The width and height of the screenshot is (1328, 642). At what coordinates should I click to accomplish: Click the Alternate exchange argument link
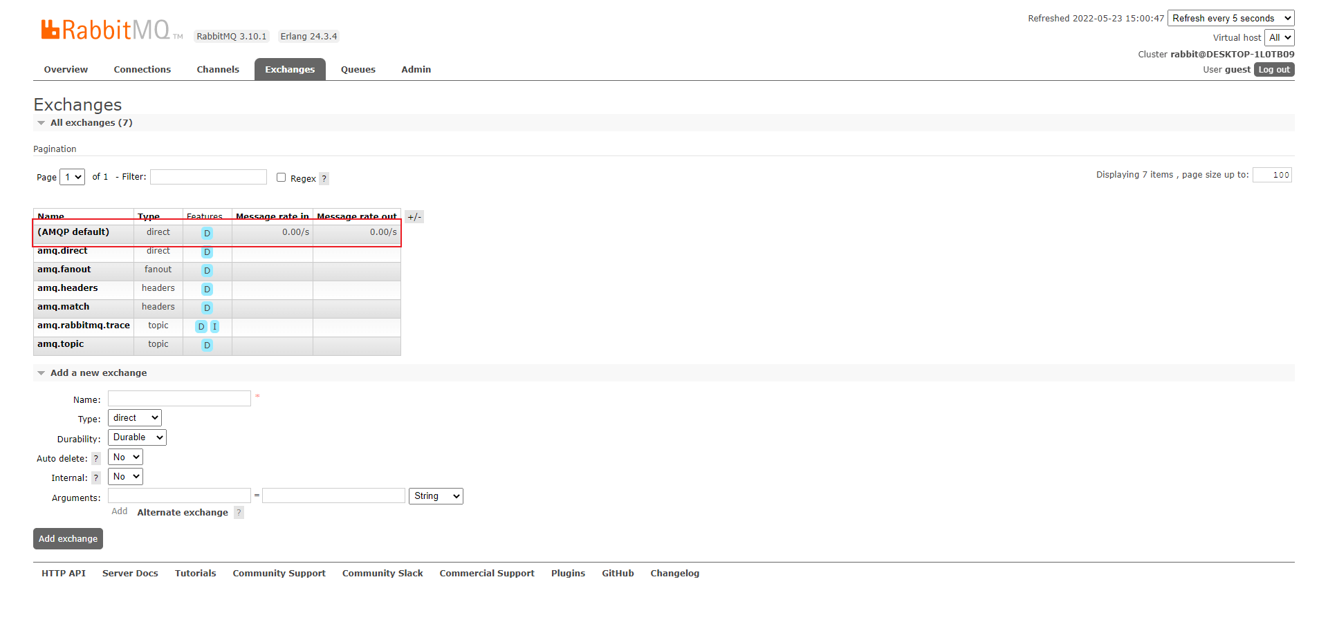183,512
